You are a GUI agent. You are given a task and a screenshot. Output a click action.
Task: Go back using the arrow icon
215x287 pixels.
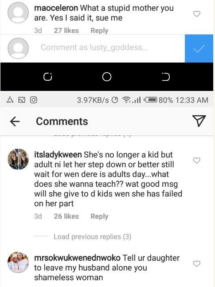click(15, 122)
